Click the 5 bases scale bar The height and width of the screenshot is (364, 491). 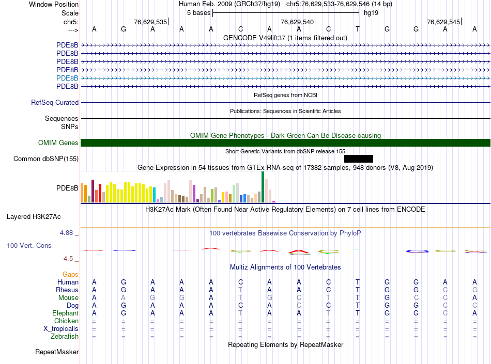coord(286,13)
